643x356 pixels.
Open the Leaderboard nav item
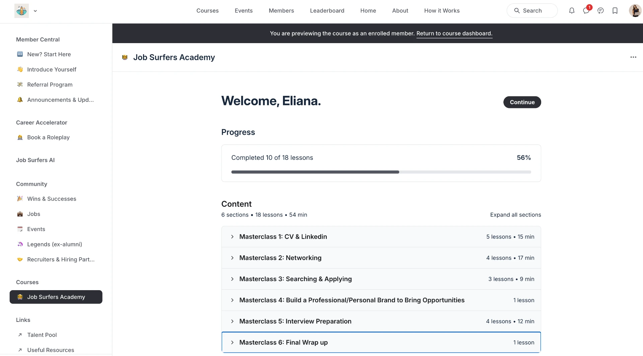click(327, 11)
